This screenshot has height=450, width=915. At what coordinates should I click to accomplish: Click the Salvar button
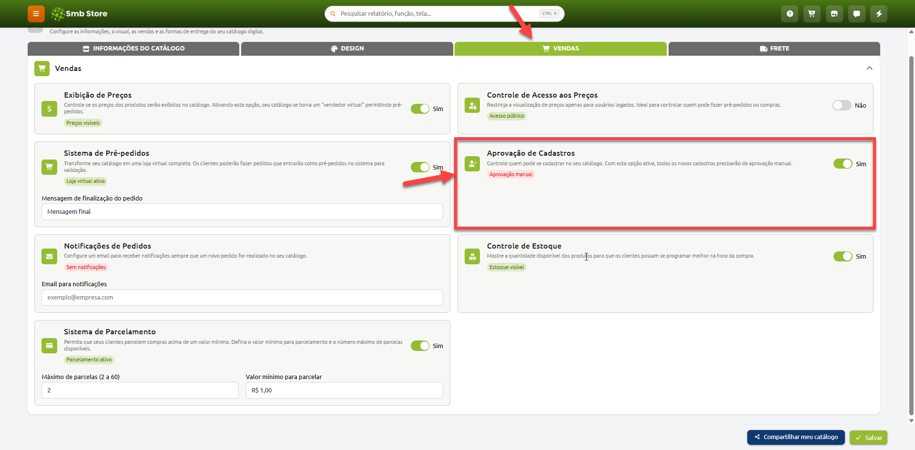pos(868,438)
